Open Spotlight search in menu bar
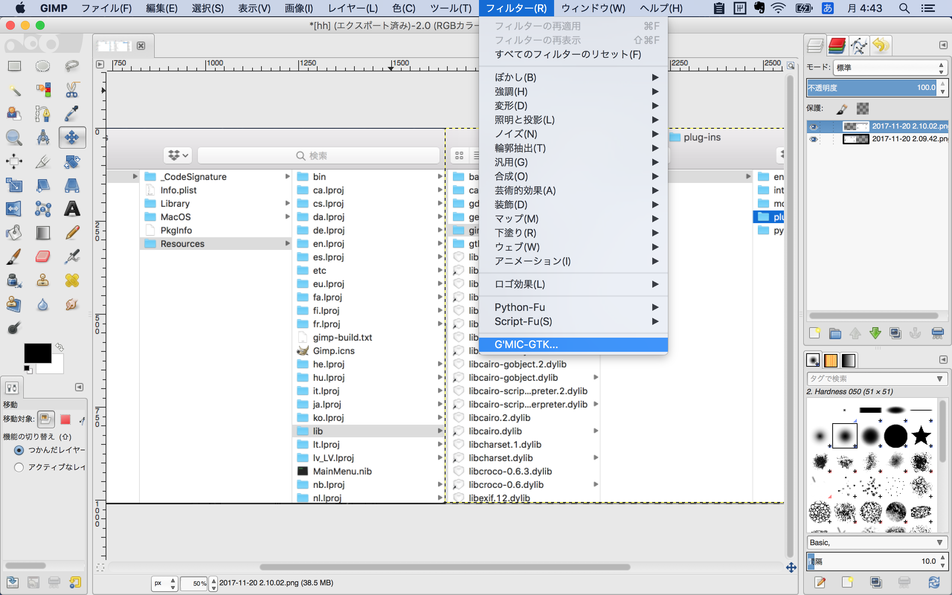The image size is (952, 595). [x=904, y=8]
